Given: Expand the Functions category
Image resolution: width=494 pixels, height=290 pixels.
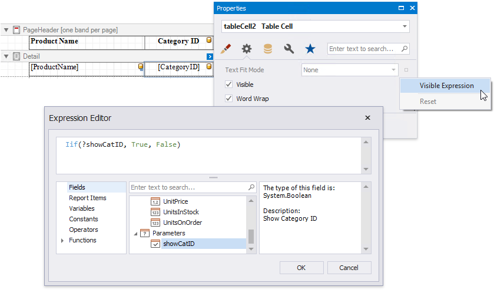Looking at the screenshot, I should (62, 241).
